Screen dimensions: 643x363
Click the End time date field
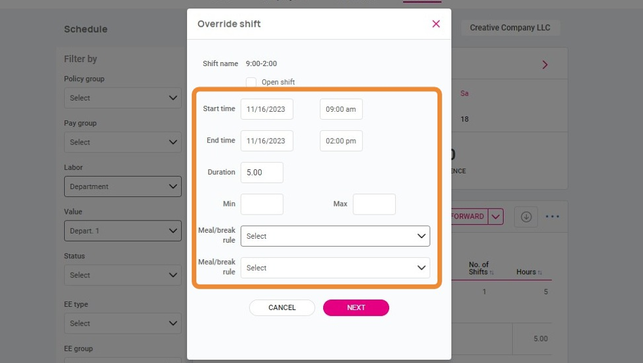pyautogui.click(x=267, y=141)
